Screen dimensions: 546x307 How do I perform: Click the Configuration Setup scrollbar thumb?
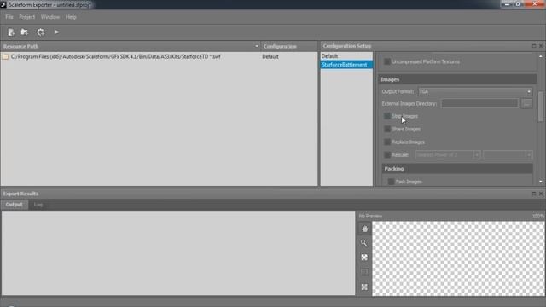click(540, 106)
